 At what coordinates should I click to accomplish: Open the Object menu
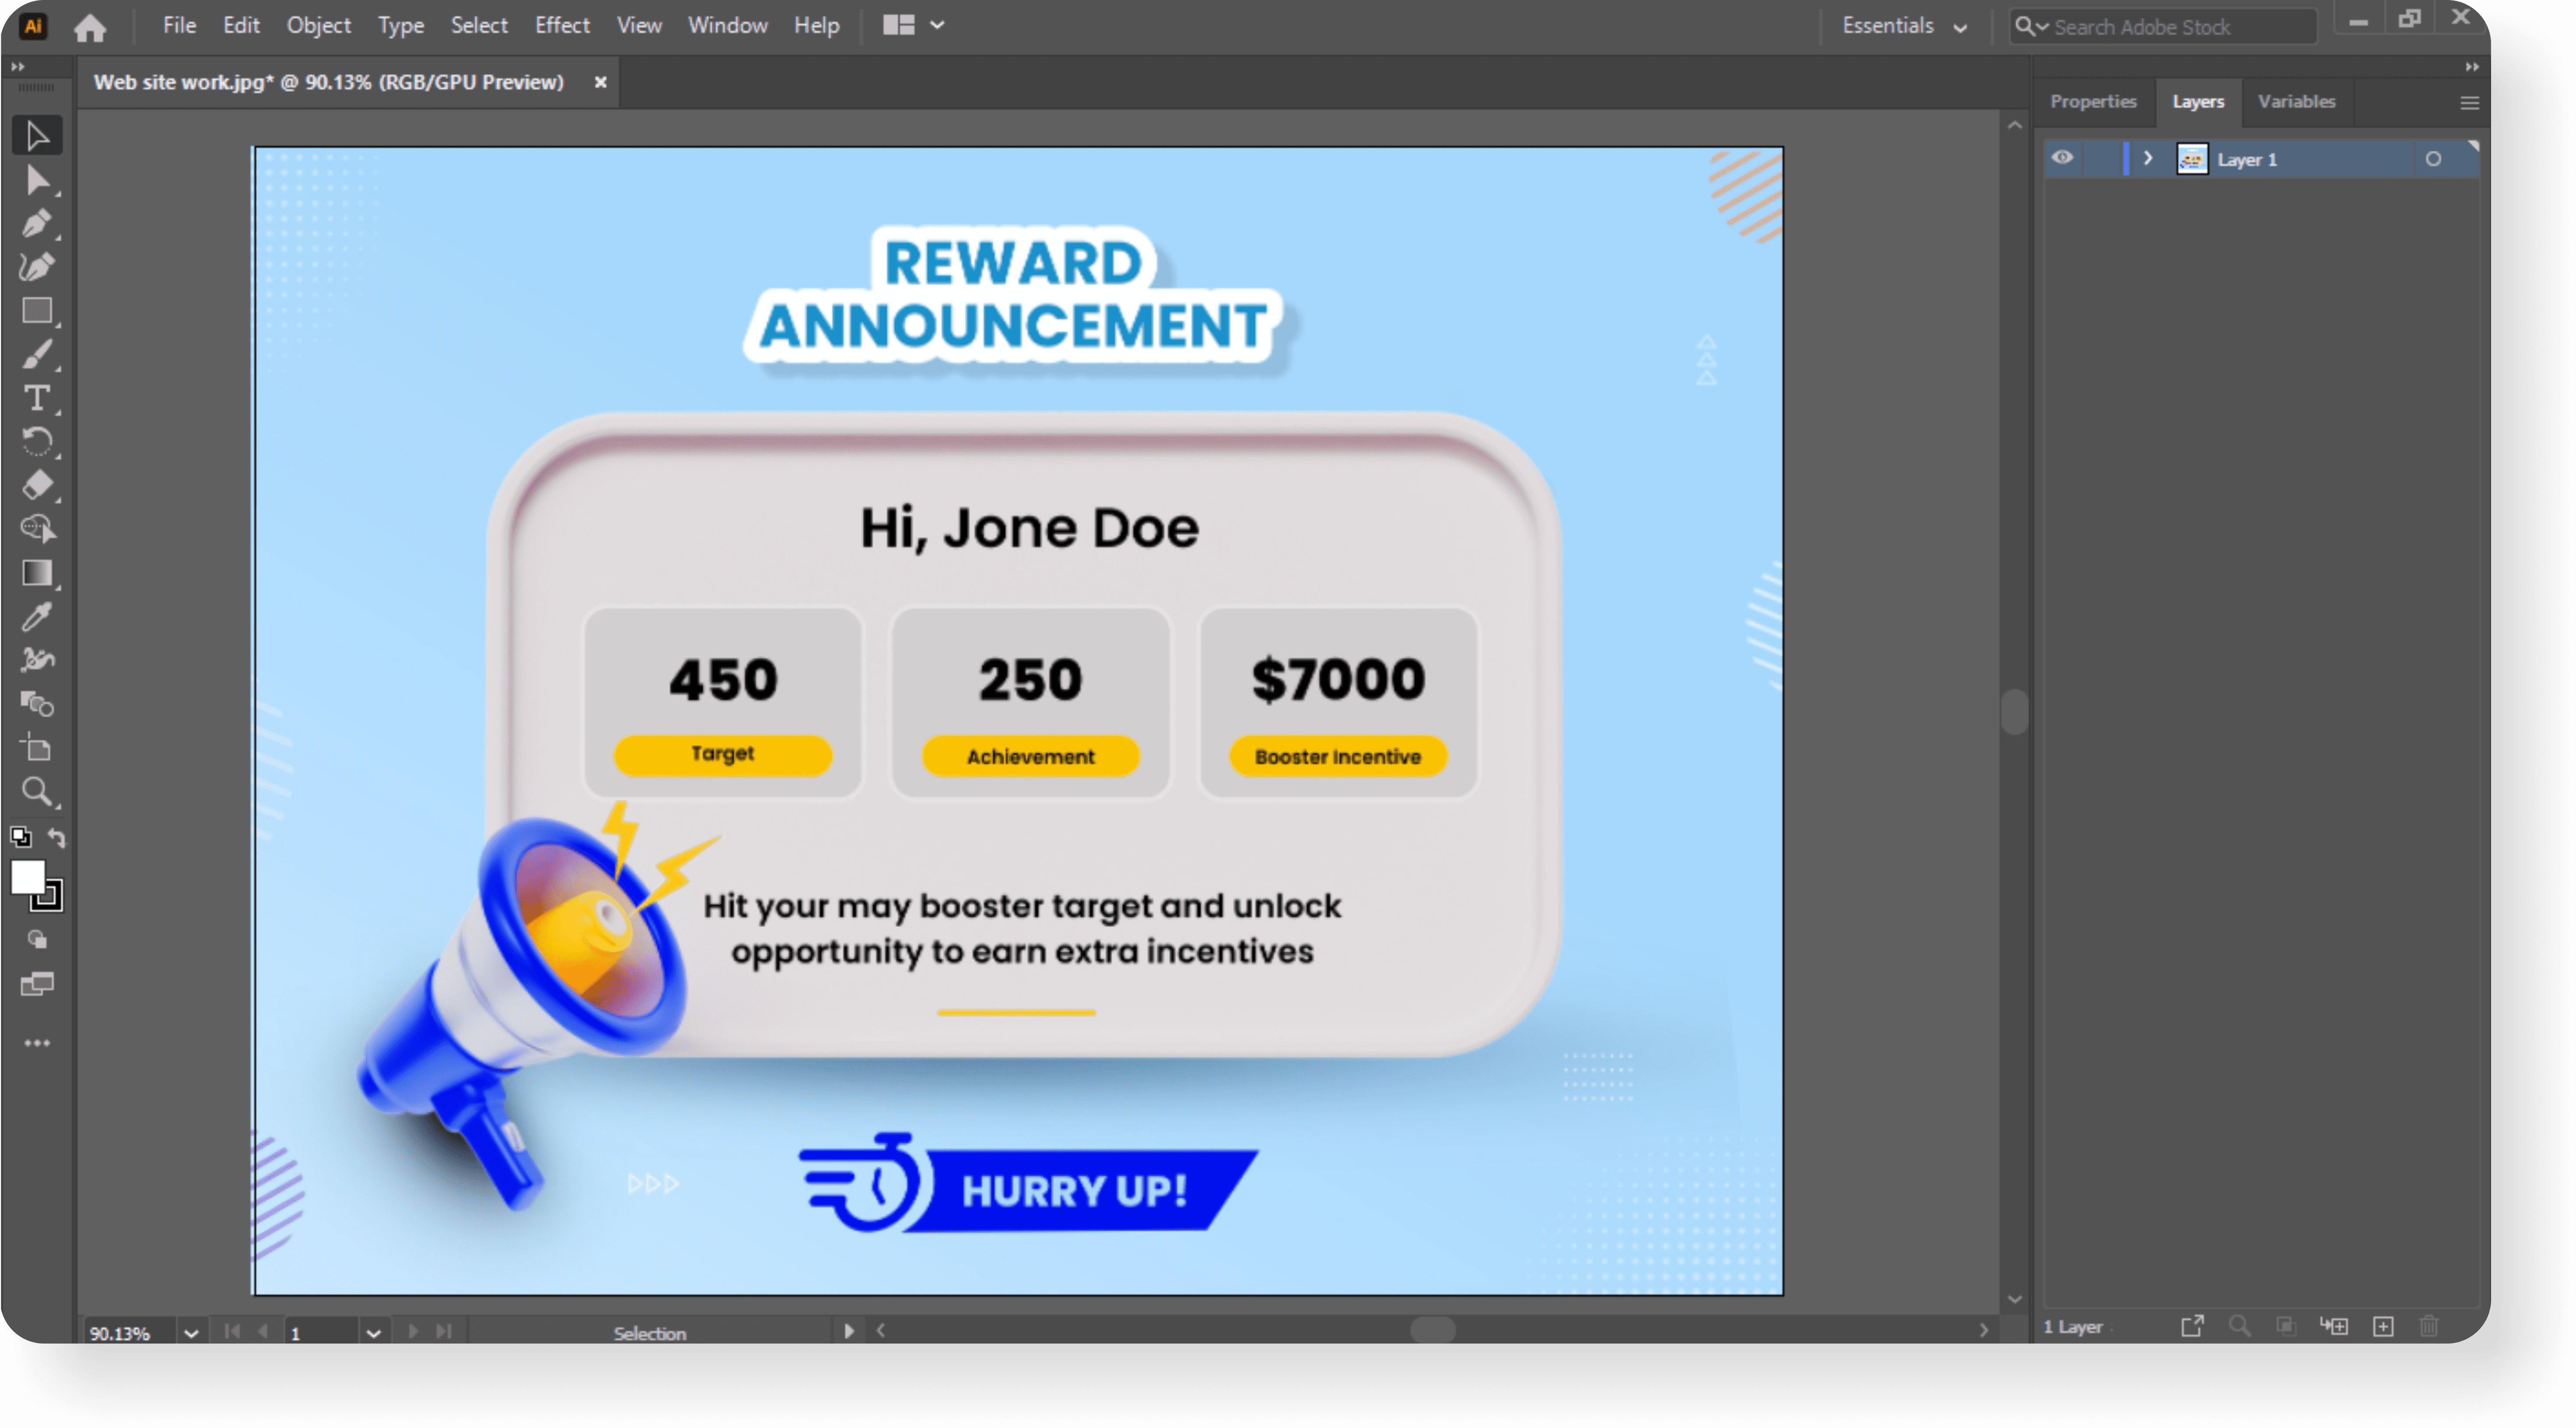[x=319, y=25]
